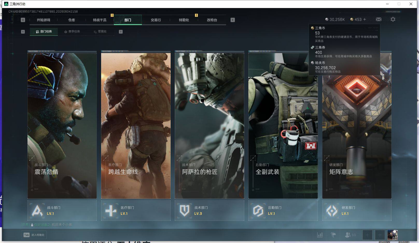Click the world chat message line
Image resolution: width=419 pixels, height=243 pixels.
pyautogui.click(x=47, y=225)
